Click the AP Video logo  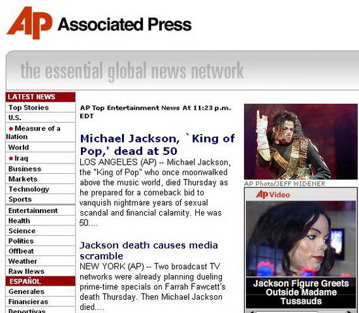(273, 195)
